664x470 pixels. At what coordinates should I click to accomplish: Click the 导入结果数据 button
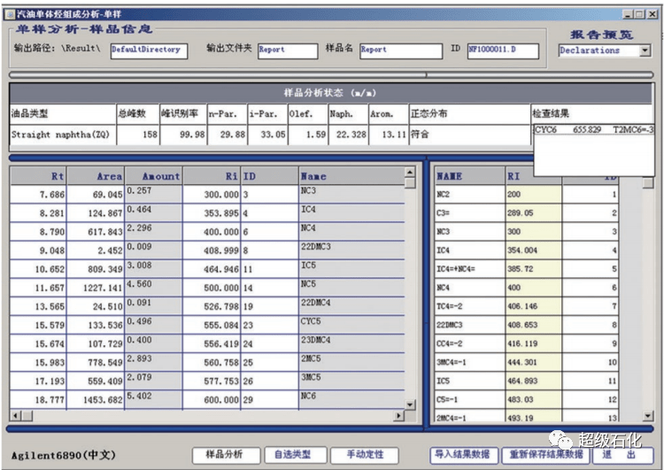point(463,455)
